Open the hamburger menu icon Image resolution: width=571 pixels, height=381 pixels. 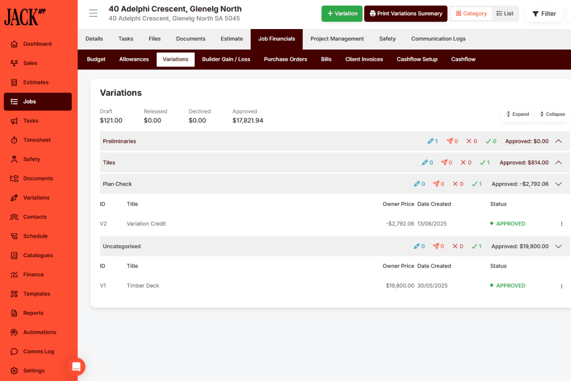(93, 13)
